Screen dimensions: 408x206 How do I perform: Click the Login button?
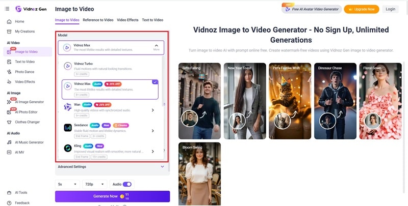coord(390,9)
